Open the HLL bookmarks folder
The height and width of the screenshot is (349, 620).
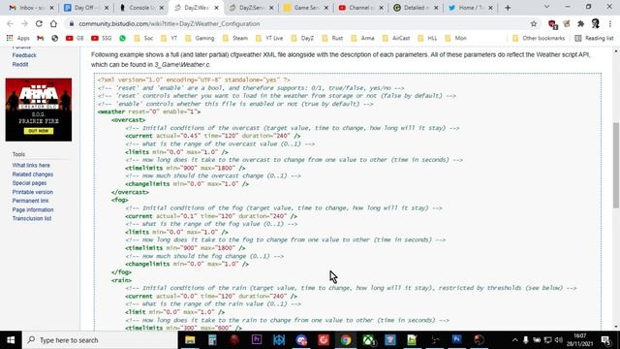tap(427, 38)
